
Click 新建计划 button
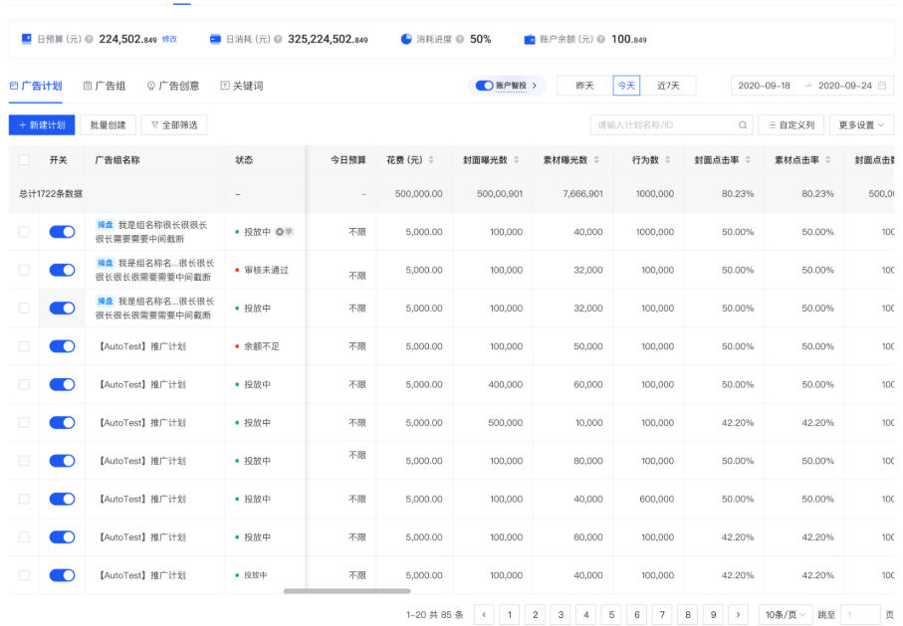42,125
